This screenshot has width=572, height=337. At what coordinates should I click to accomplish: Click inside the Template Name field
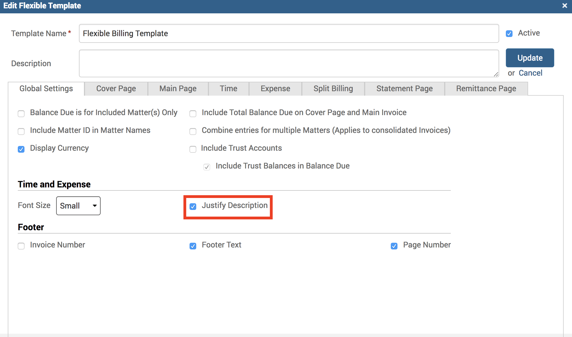(289, 33)
